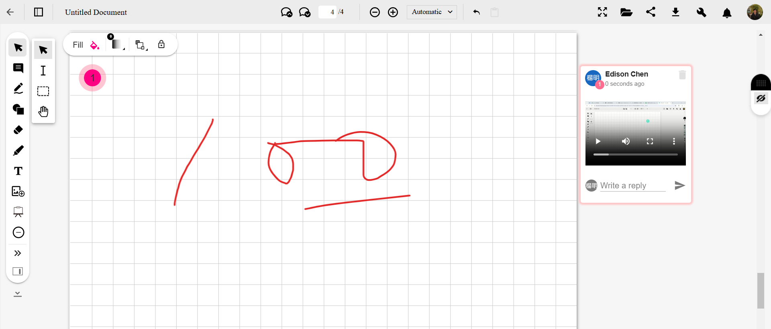The image size is (771, 329).
Task: Open the Automatic zoom dropdown
Action: [x=432, y=12]
